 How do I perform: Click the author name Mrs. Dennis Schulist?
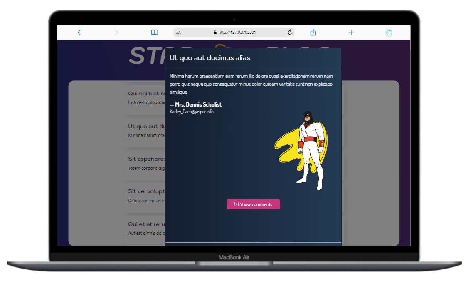click(x=198, y=104)
